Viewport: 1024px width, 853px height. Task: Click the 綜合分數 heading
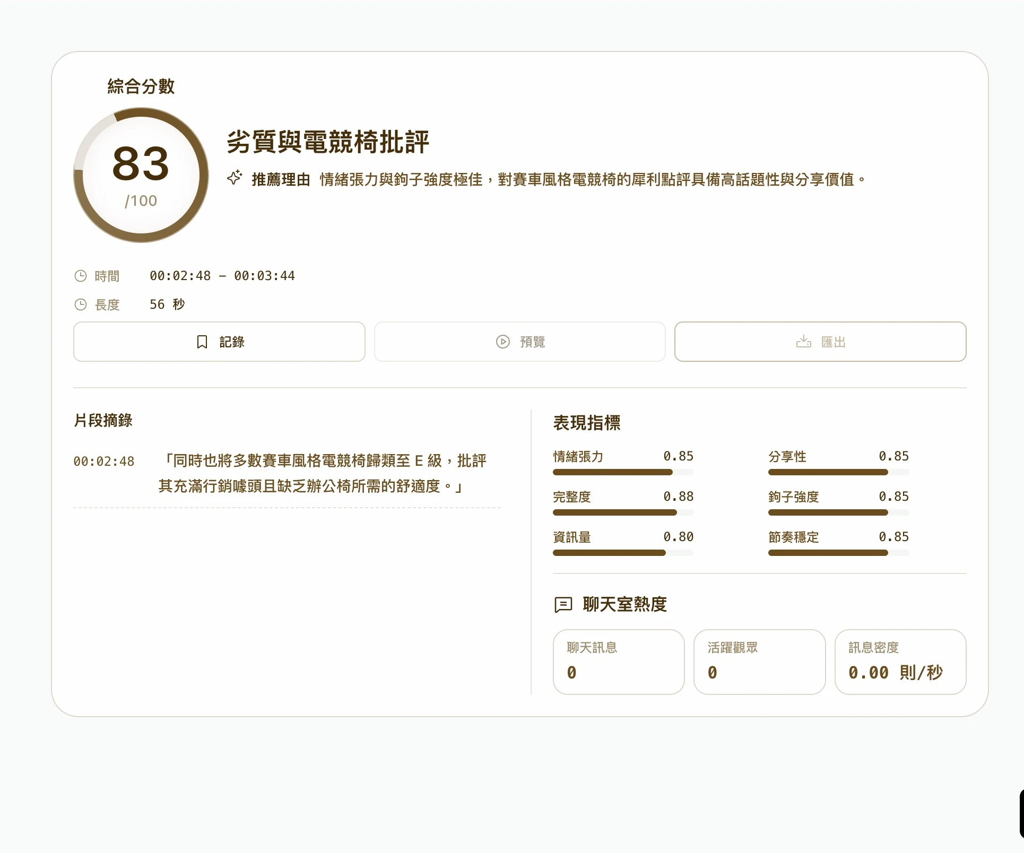coord(141,86)
